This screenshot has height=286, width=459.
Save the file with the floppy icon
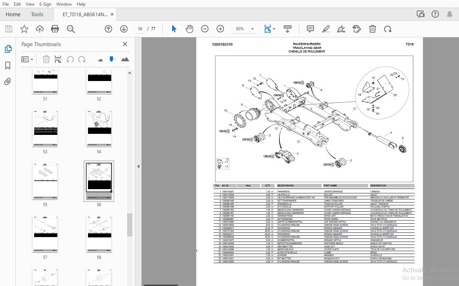pos(9,29)
